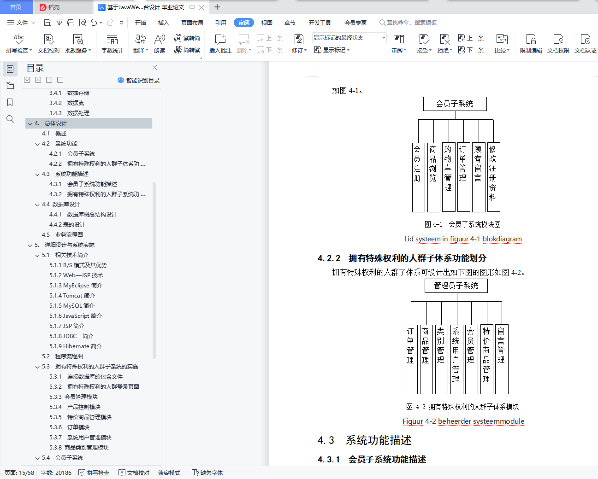Click the save icon in quick toolbar
Screen dimensions: 598x479
click(47, 23)
